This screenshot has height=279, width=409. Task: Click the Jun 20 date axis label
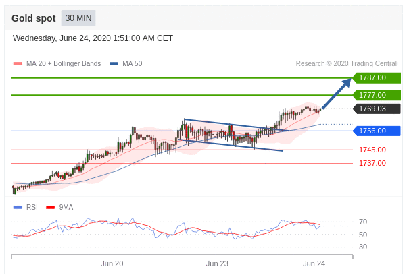pyautogui.click(x=112, y=263)
